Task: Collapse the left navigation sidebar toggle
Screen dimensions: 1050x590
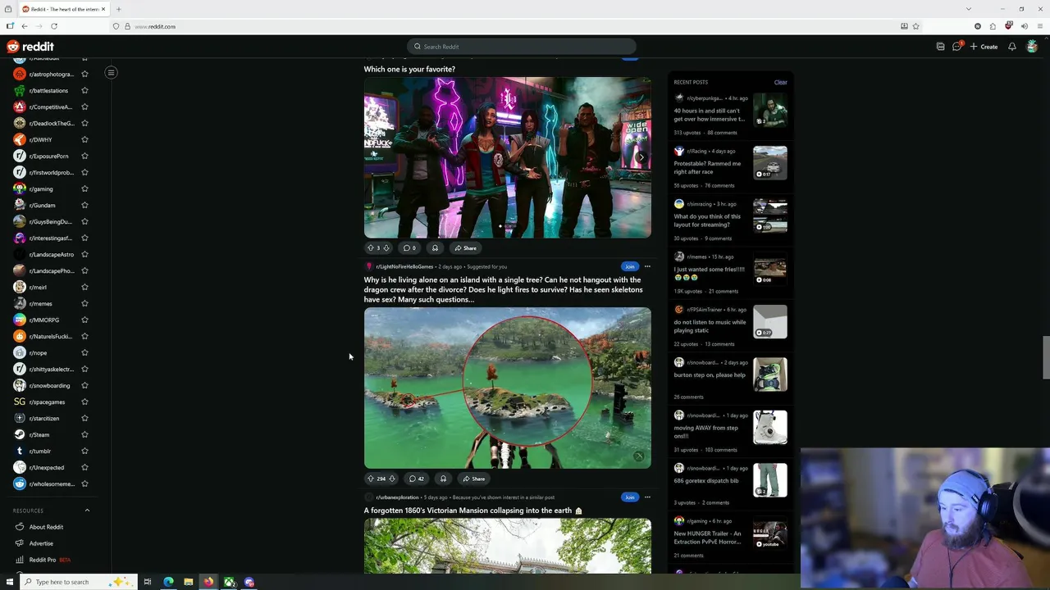Action: [x=111, y=73]
